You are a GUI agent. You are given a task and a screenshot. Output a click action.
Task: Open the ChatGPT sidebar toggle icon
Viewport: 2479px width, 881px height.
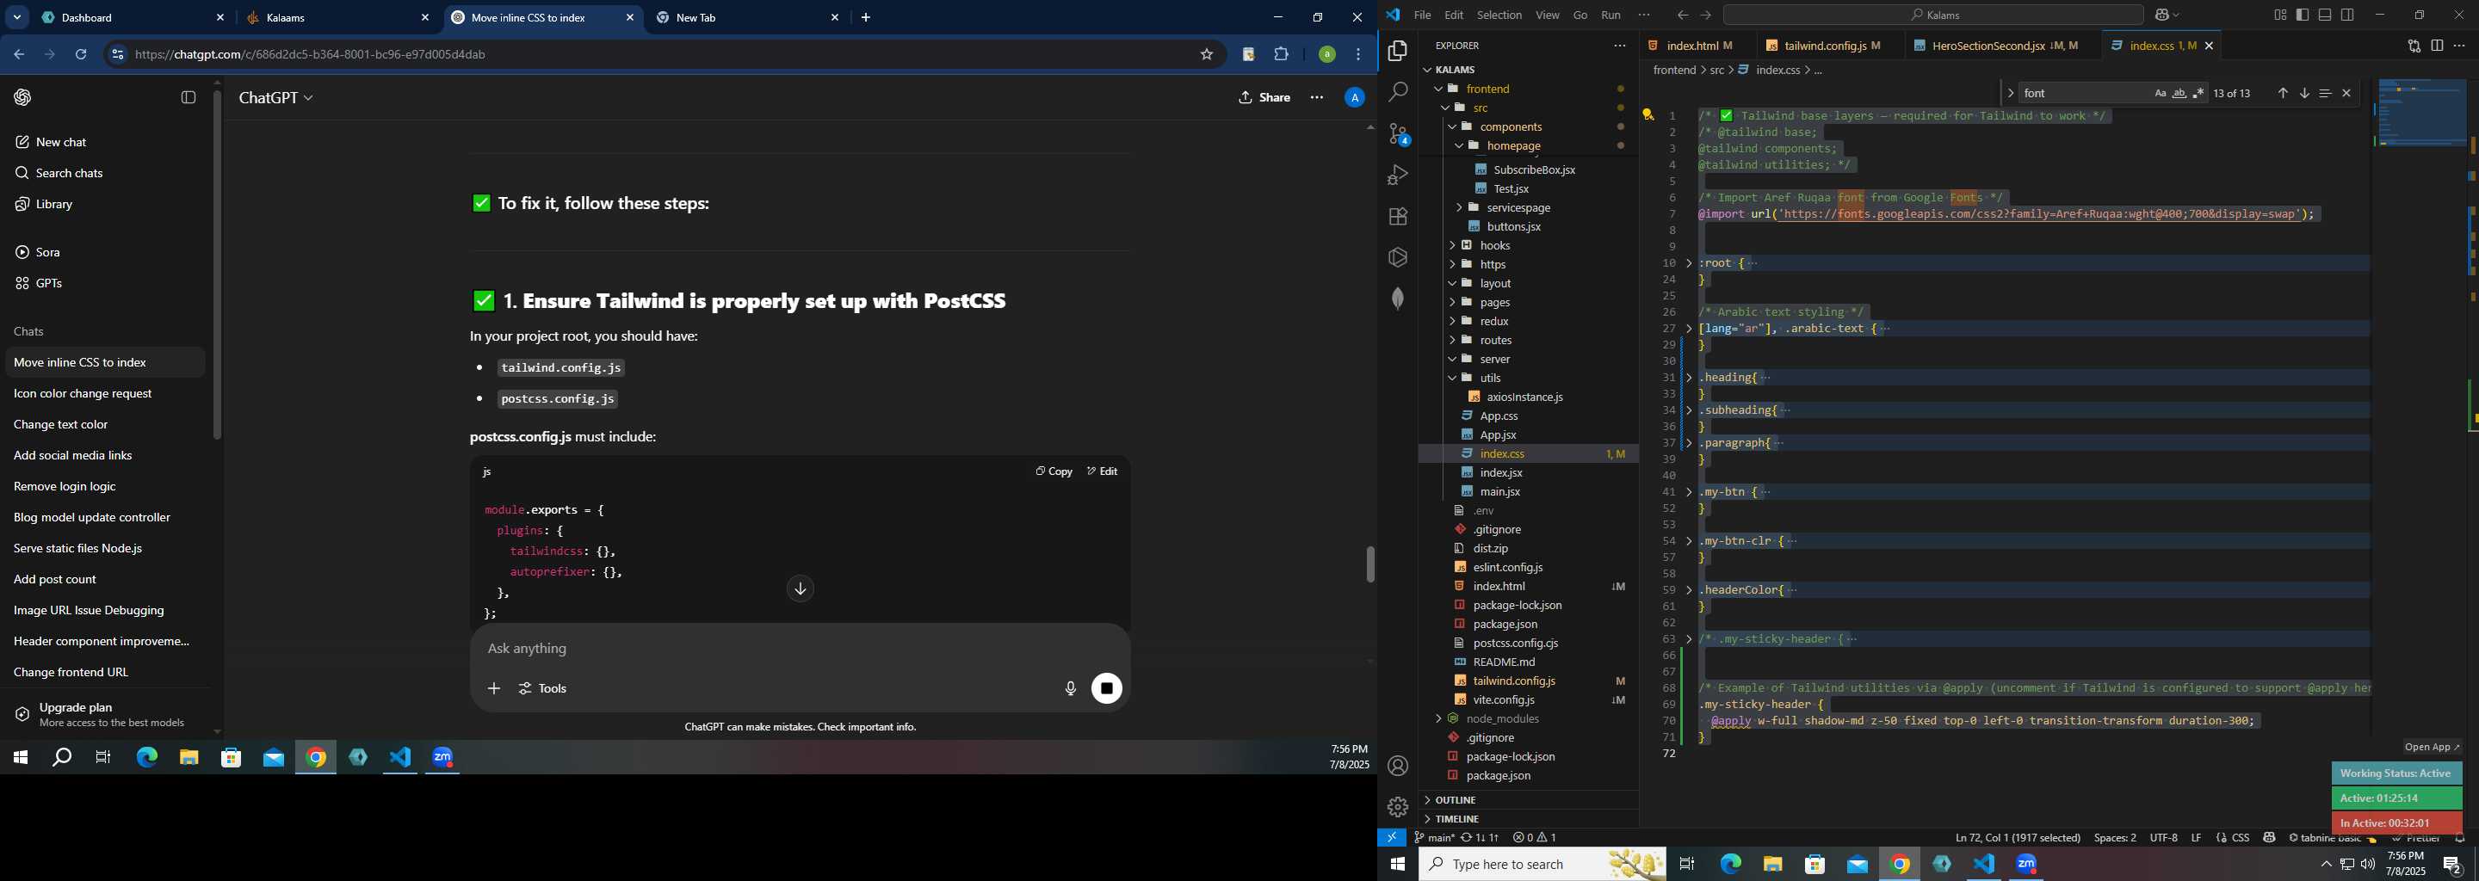pyautogui.click(x=189, y=97)
